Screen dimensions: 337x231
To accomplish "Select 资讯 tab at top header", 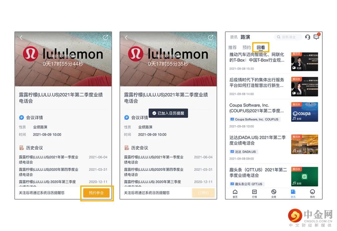I will click(x=234, y=37).
